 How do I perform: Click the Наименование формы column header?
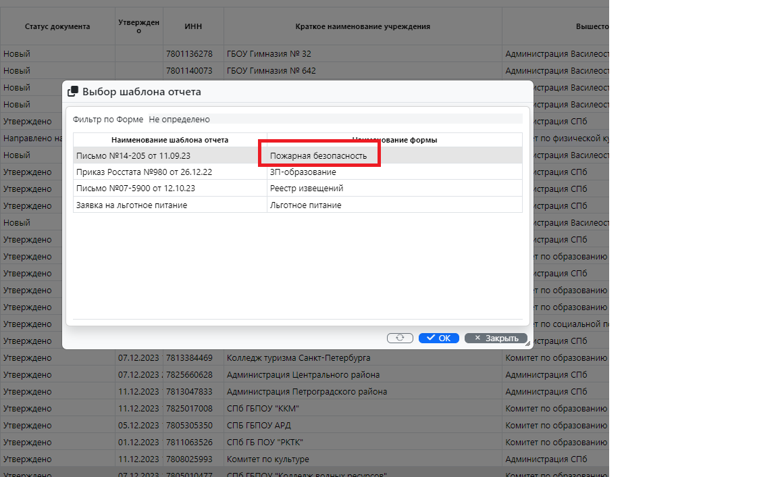[x=394, y=140]
